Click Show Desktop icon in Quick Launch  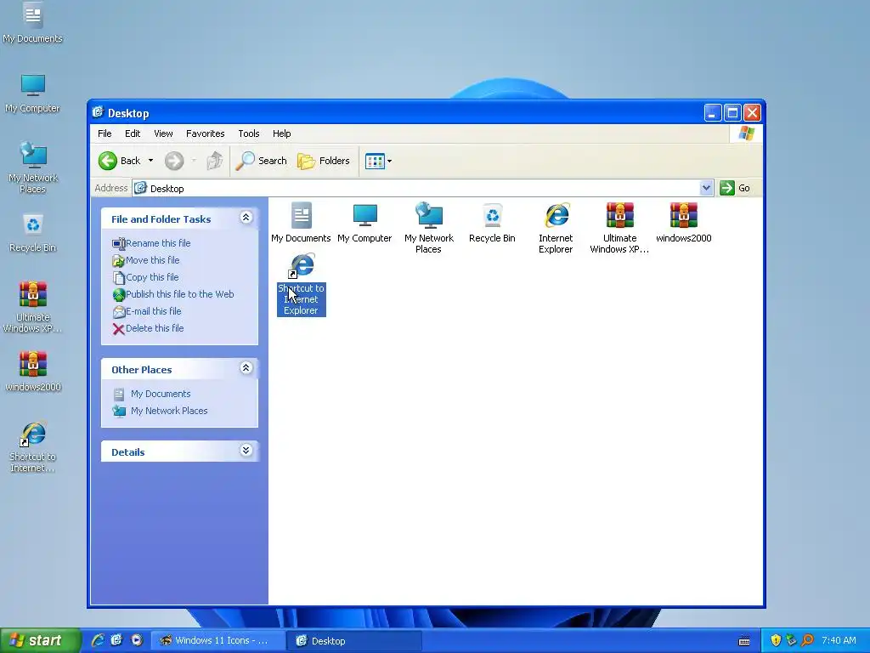(x=116, y=640)
